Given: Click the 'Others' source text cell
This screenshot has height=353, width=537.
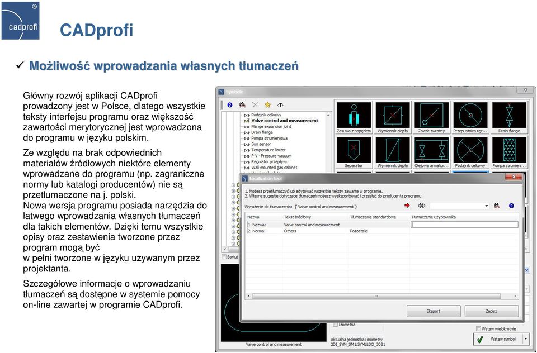Looking at the screenshot, I should (290, 231).
